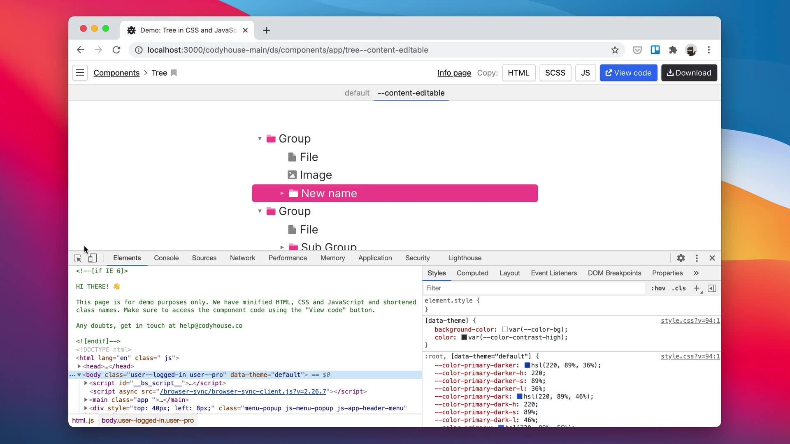Screen dimensions: 790x444
Task: Switch to the Console tab
Action: coord(166,258)
